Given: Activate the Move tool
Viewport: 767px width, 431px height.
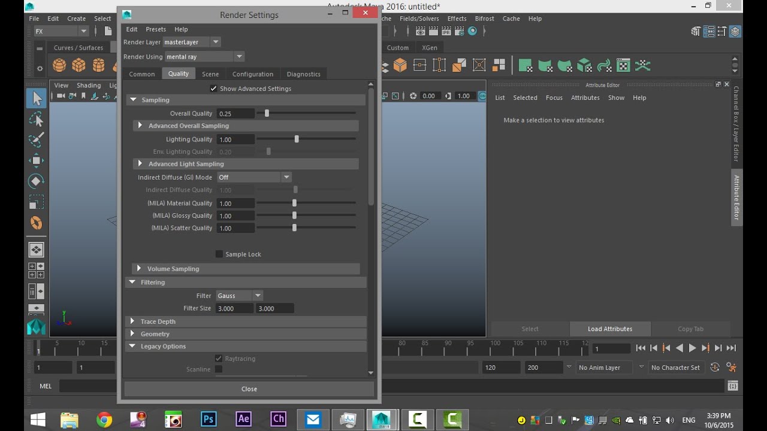Looking at the screenshot, I should (x=36, y=160).
